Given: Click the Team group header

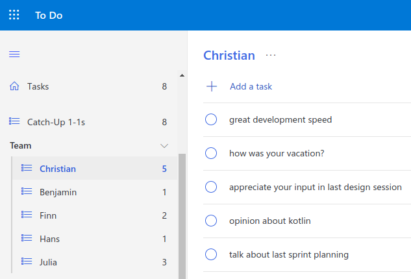Looking at the screenshot, I should (x=88, y=145).
